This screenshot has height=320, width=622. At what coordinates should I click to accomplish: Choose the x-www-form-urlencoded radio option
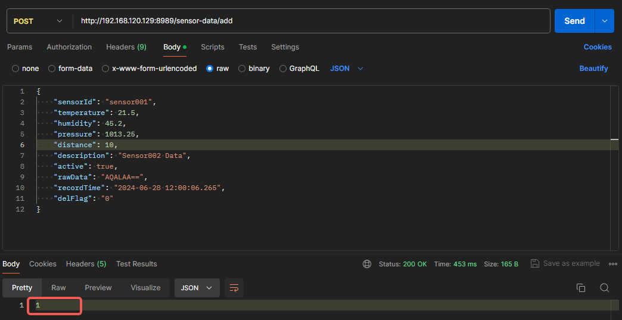105,69
